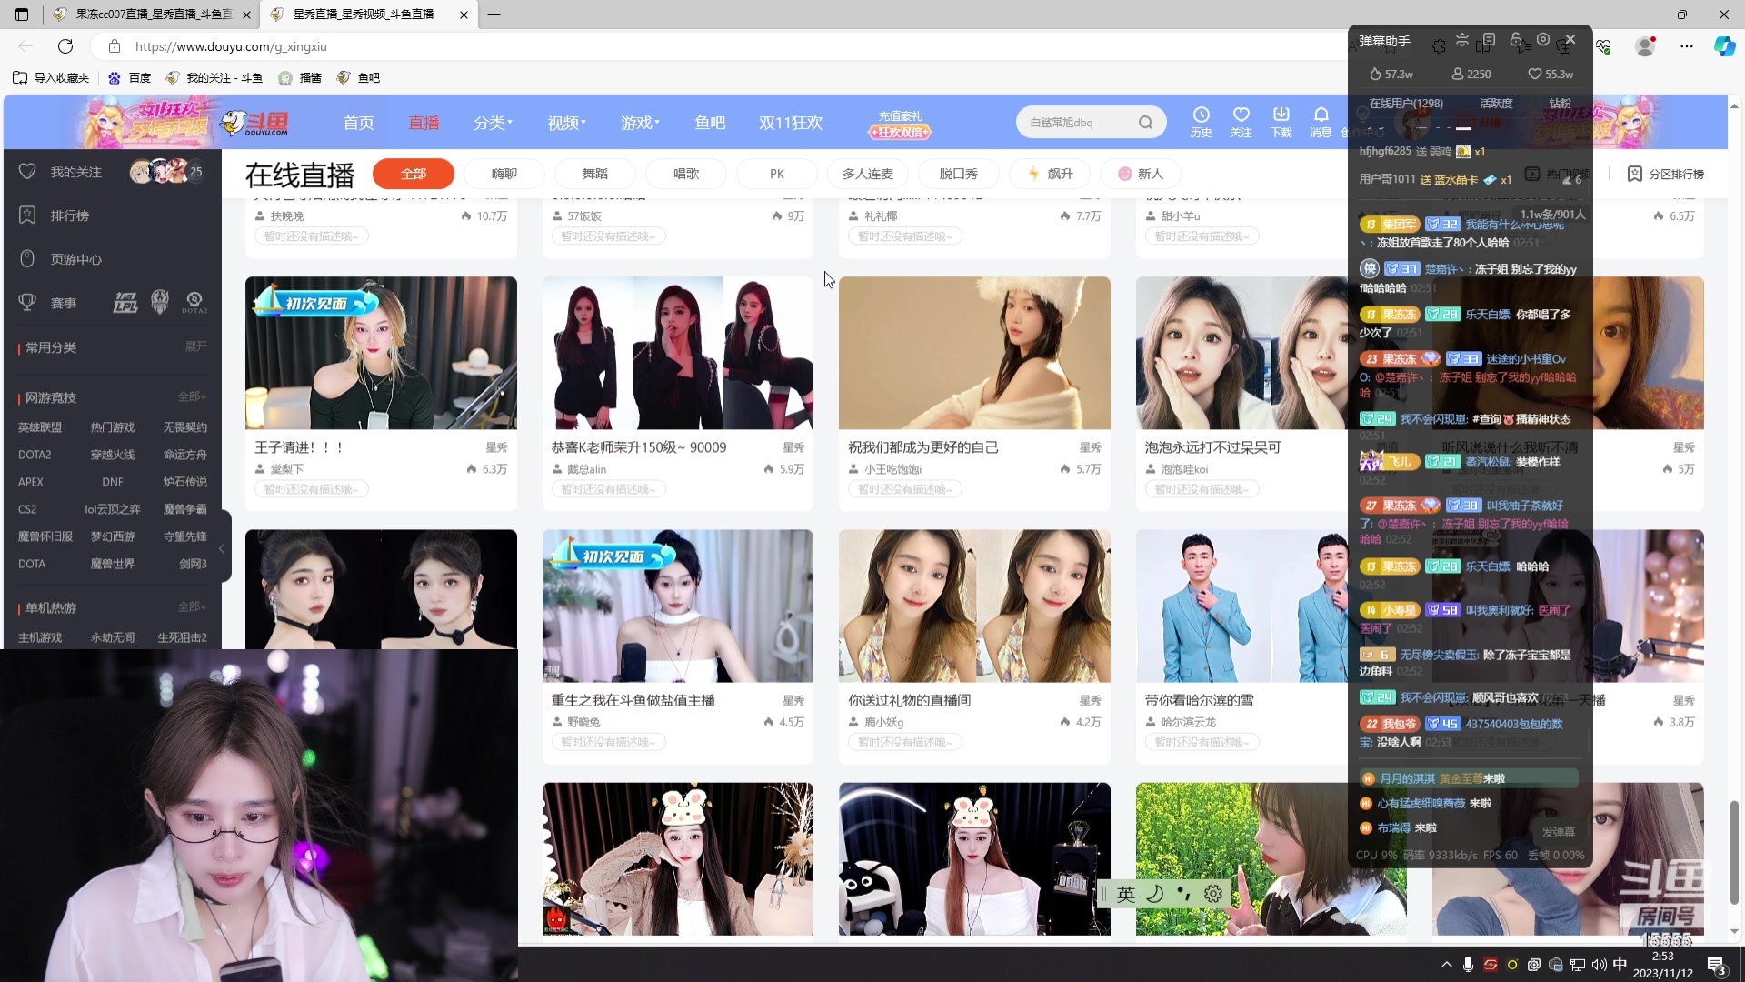Select the 嗨聊 category filter
The image size is (1745, 982).
click(504, 174)
